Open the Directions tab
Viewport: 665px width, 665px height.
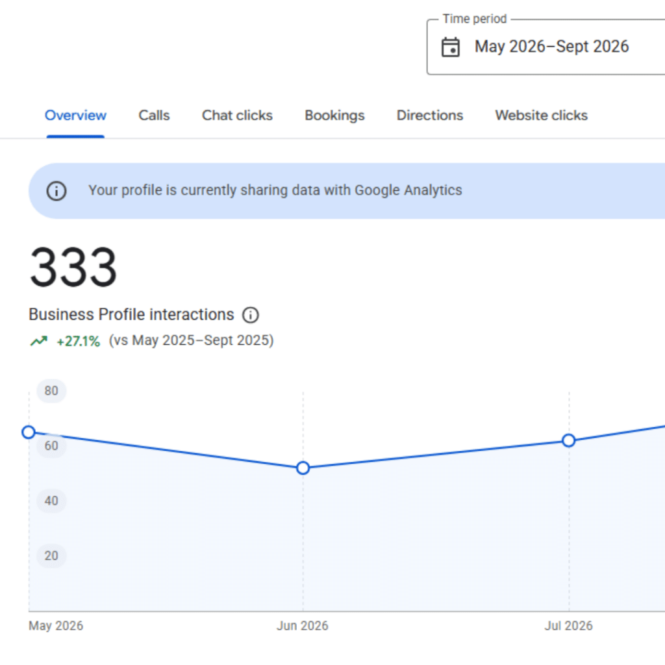tap(430, 116)
